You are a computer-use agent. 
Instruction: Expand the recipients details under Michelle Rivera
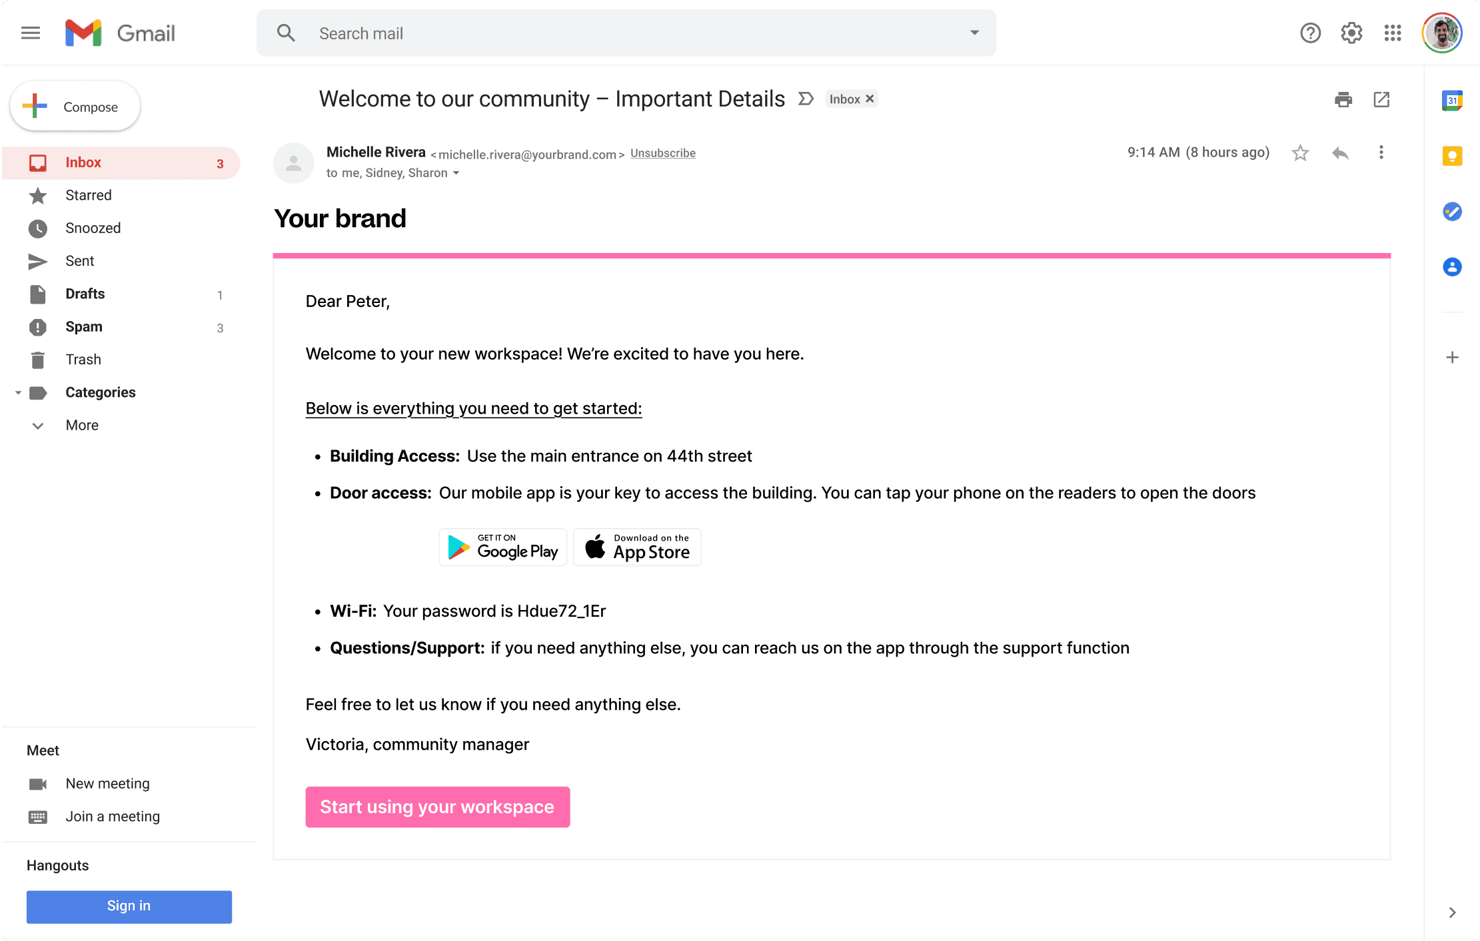pyautogui.click(x=457, y=172)
